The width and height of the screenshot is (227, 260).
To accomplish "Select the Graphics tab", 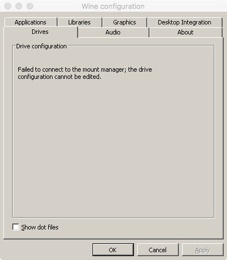I will (125, 22).
